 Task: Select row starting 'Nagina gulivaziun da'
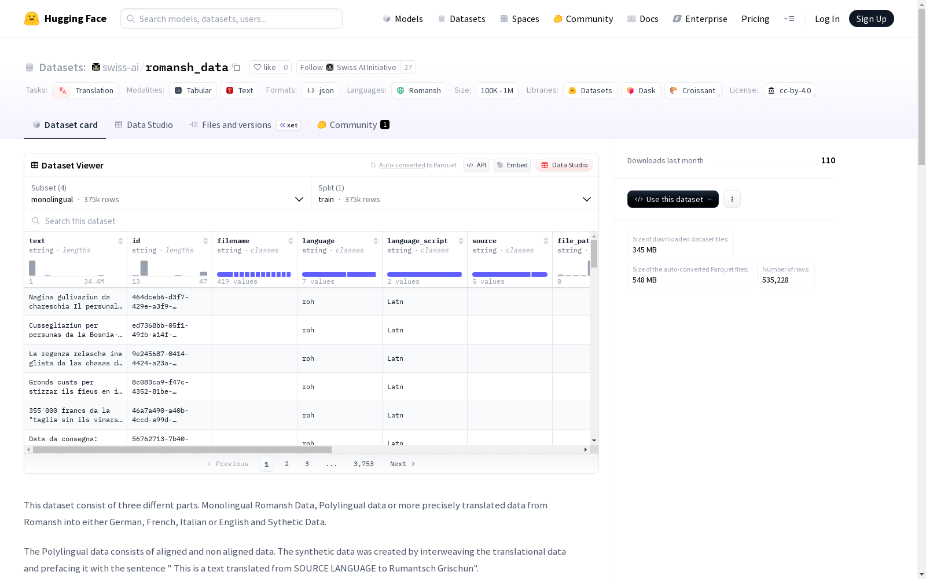307,302
